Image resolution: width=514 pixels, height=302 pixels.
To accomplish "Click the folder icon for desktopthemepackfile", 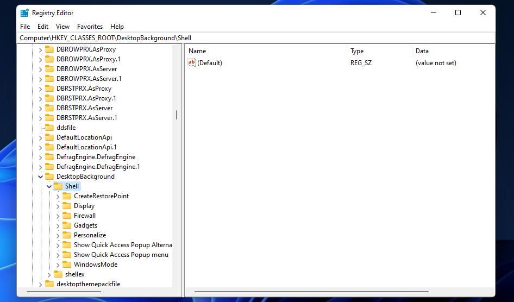I will (x=49, y=284).
